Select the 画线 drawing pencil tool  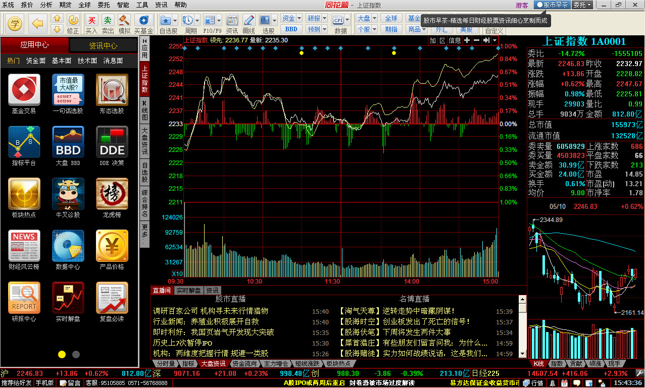coord(249,21)
